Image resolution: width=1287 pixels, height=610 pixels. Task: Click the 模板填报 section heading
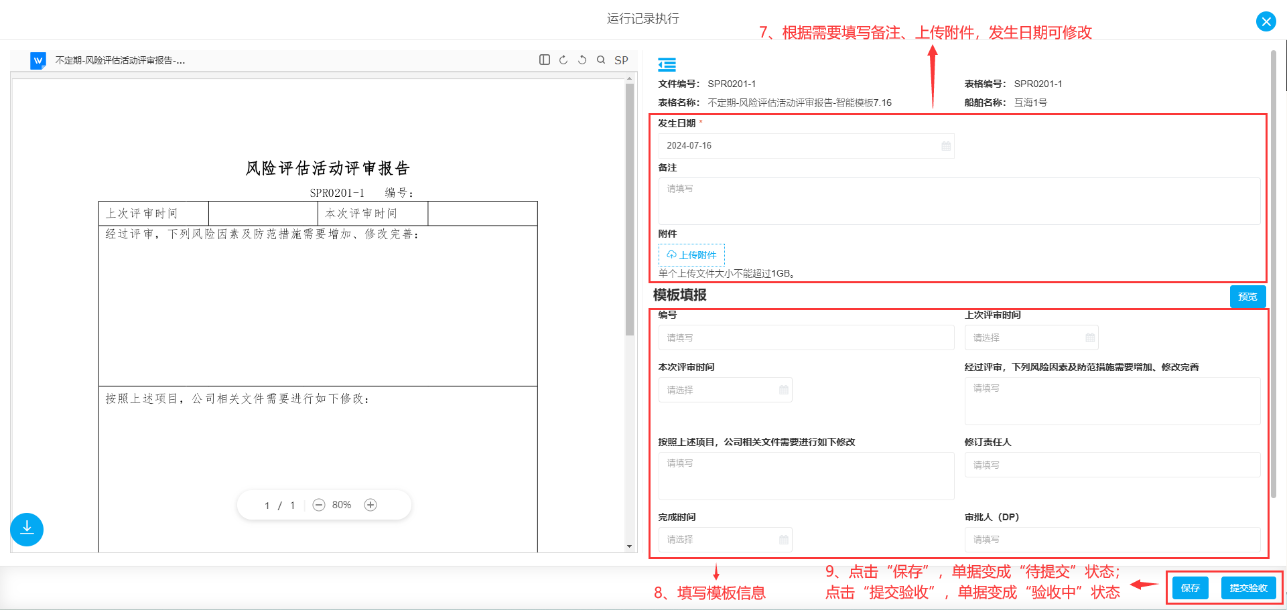click(x=680, y=295)
